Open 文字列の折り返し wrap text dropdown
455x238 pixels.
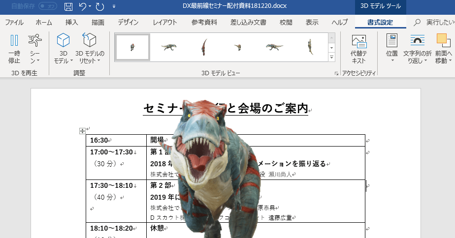(x=417, y=49)
